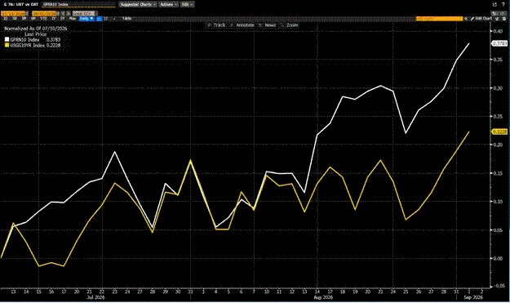Open the News overlay tool

(x=268, y=25)
